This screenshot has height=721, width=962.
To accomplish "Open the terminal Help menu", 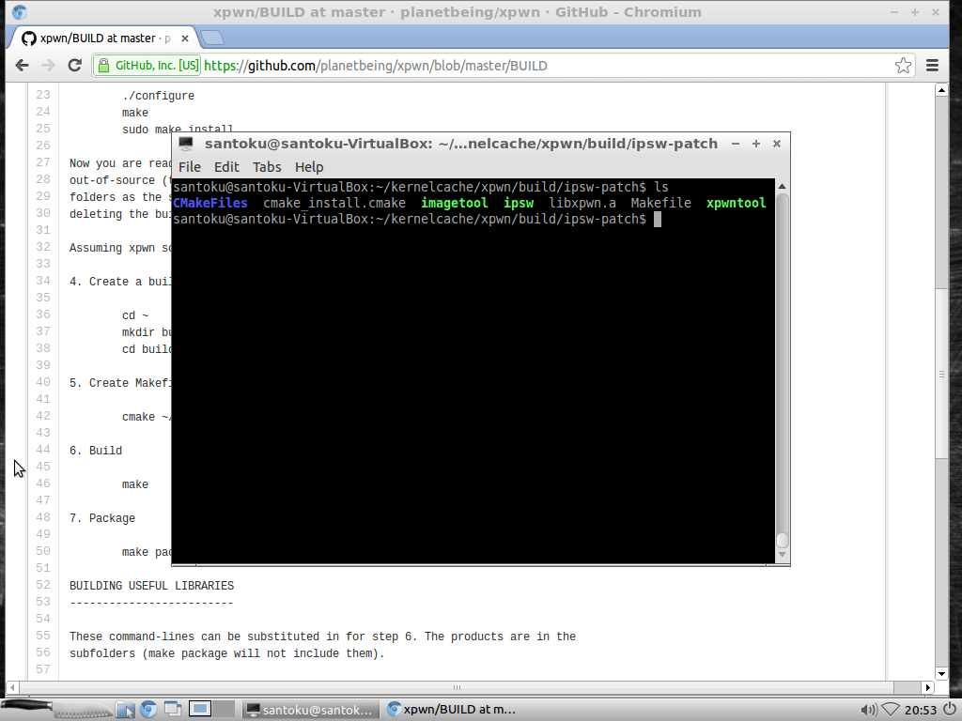I will pos(309,167).
